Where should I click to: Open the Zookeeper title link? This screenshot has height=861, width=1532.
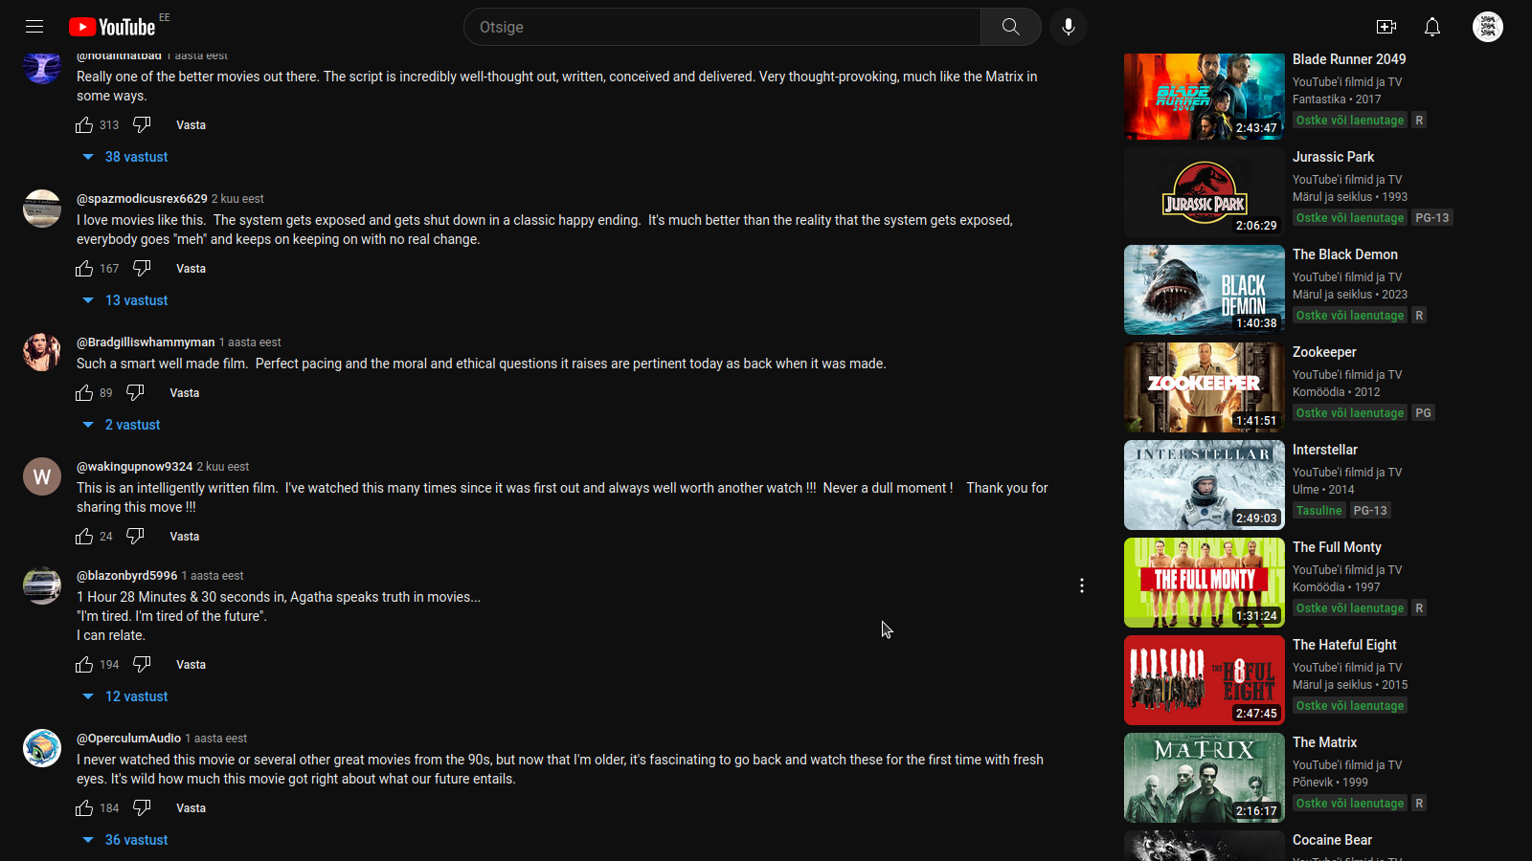(x=1324, y=352)
